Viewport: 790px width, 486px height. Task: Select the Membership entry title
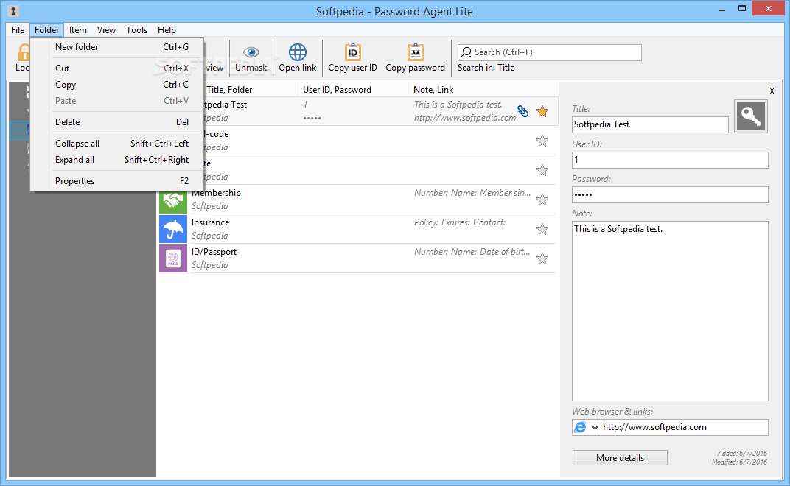tap(216, 193)
